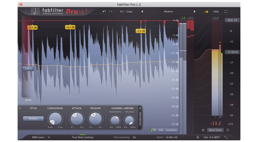Copy settings between A and B
Image resolution: width=258 pixels, height=142 pixels.
[x=129, y=12]
